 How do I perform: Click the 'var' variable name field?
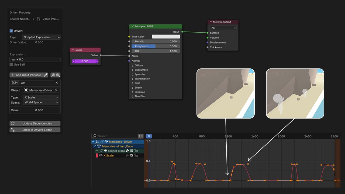pyautogui.click(x=36, y=83)
